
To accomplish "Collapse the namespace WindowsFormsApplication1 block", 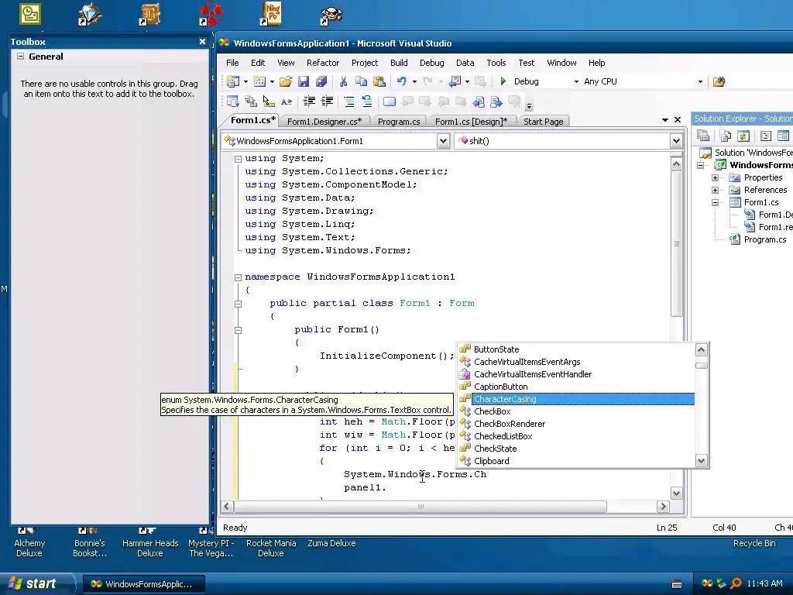I will click(238, 277).
